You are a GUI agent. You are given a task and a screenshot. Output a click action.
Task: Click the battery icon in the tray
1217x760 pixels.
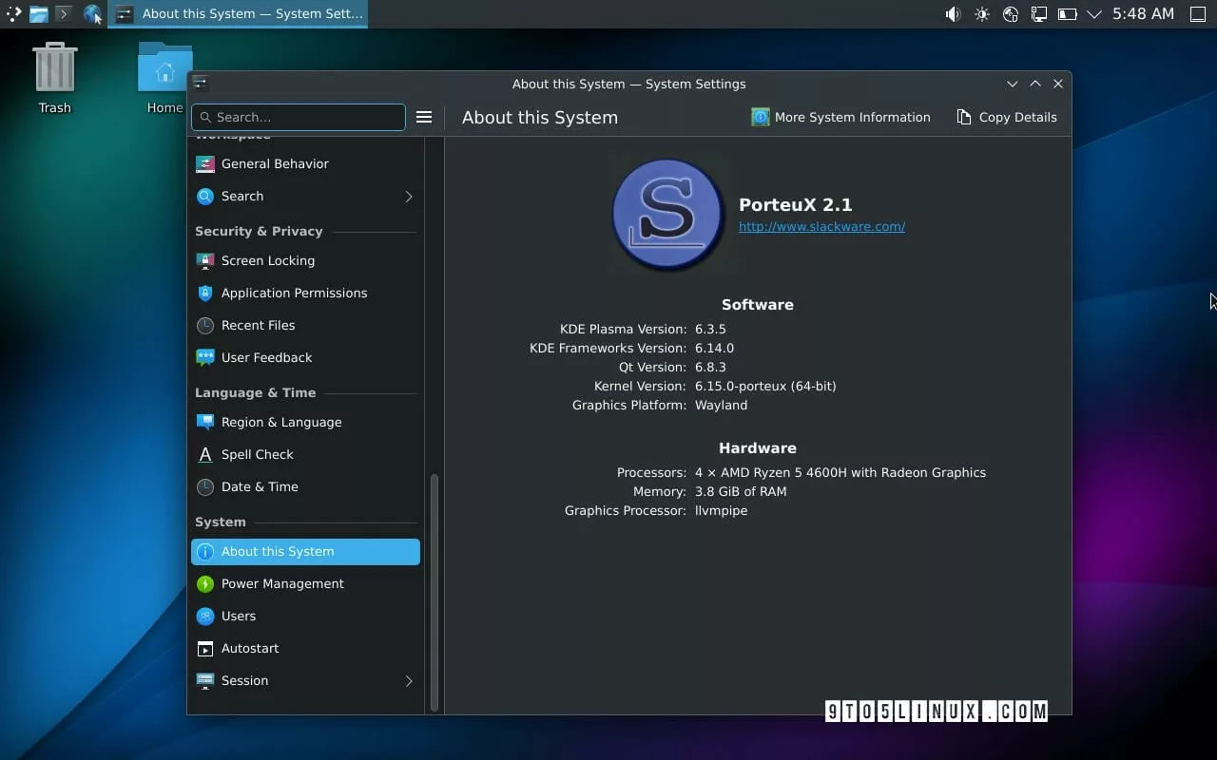(1067, 14)
